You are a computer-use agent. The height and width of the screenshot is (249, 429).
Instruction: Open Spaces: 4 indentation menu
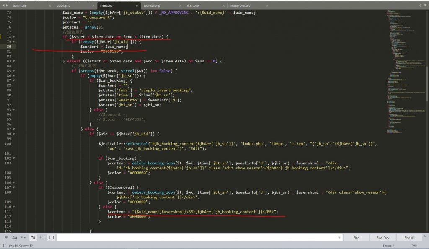[x=389, y=246]
